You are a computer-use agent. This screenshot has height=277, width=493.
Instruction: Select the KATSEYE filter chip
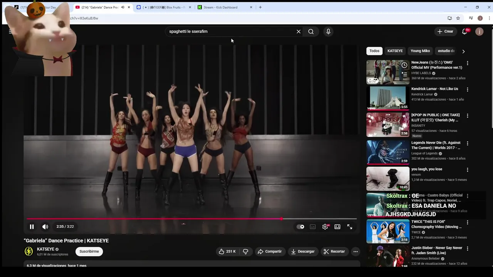tap(395, 51)
